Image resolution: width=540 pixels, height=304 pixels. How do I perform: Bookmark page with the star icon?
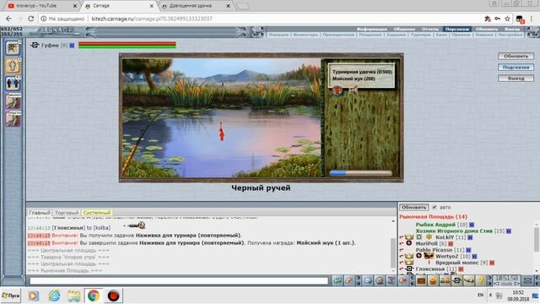coord(507,19)
